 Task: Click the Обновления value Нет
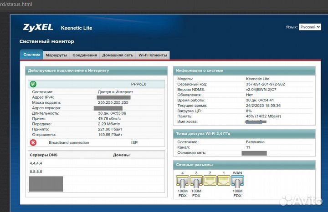[x=249, y=95]
